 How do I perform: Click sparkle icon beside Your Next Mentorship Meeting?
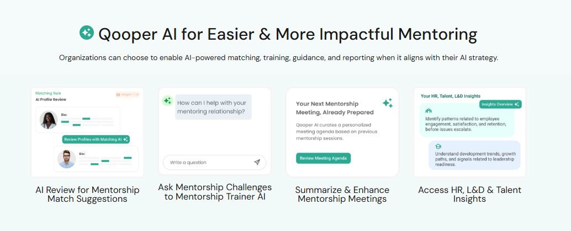(388, 103)
